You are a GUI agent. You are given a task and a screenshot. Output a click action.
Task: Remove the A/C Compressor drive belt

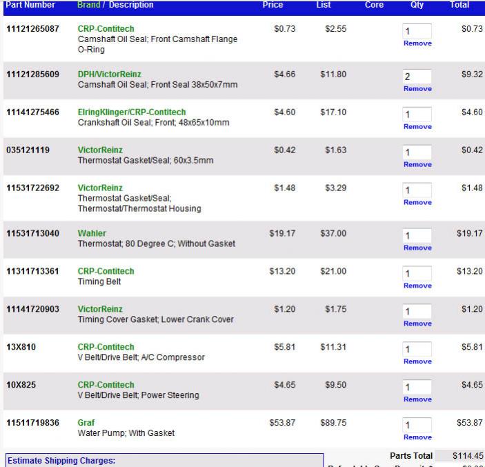[x=417, y=361]
